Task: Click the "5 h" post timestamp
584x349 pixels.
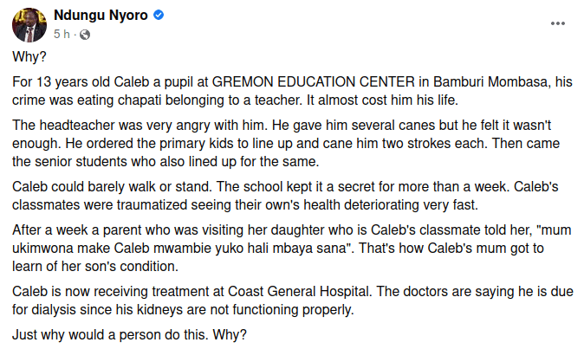Action: tap(60, 35)
